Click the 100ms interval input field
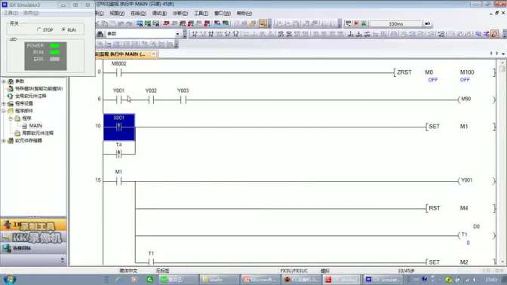 tap(396, 24)
